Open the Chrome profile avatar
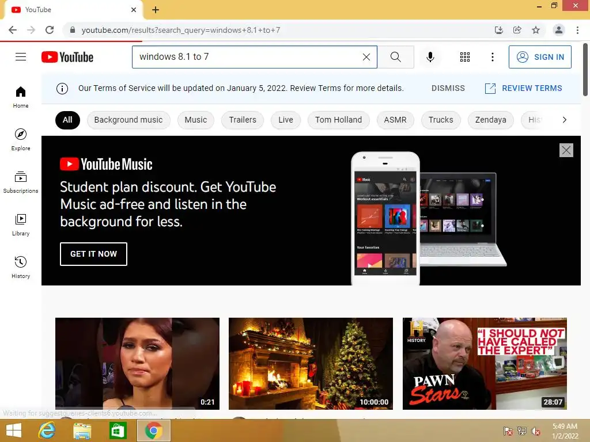This screenshot has height=442, width=590. click(559, 30)
